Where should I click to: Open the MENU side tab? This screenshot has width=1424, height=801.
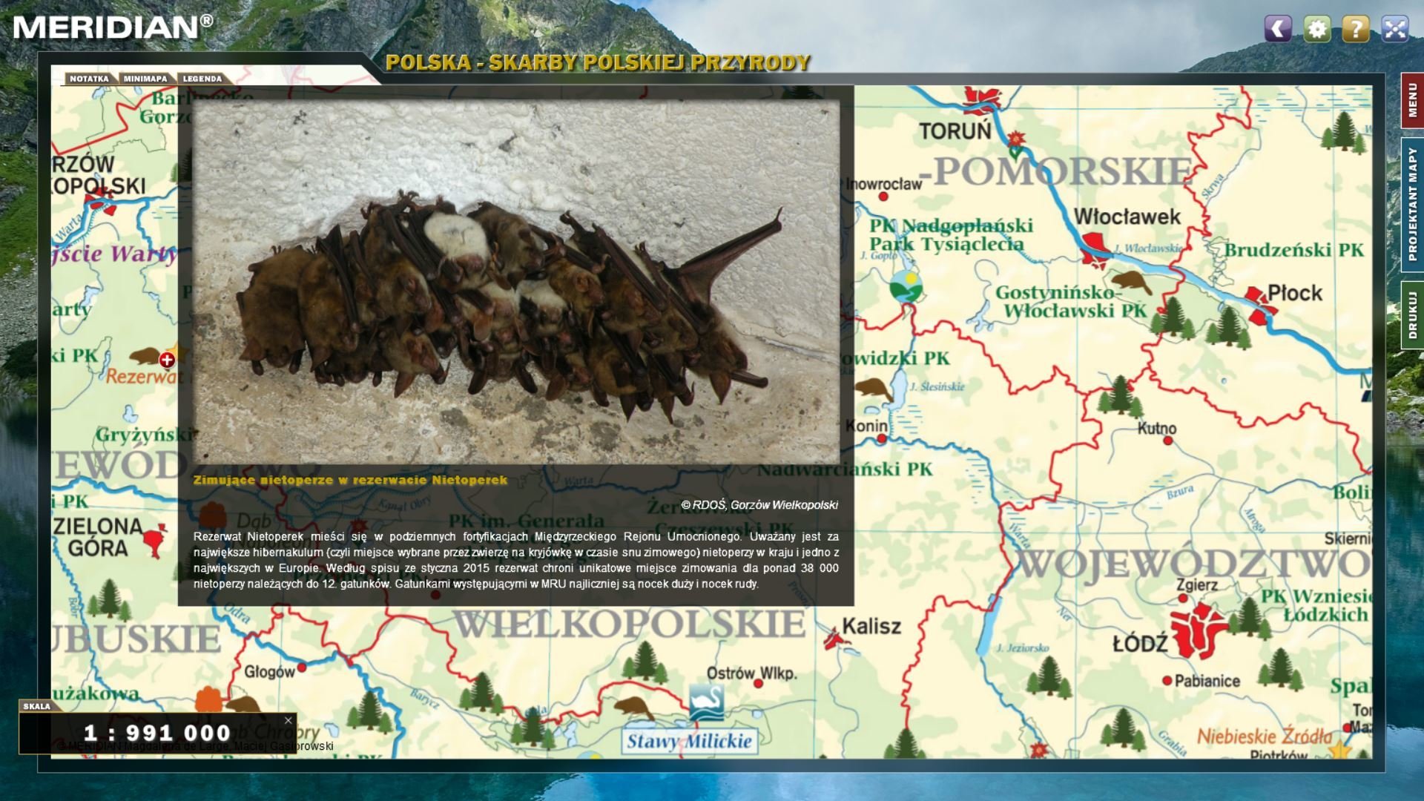coord(1412,100)
